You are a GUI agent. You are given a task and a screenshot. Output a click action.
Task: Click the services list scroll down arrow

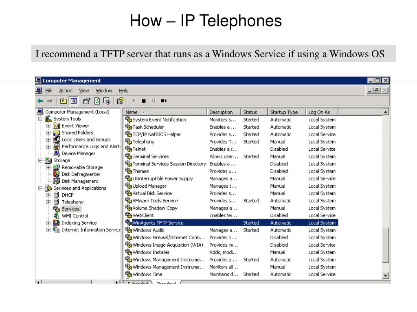[x=386, y=276]
